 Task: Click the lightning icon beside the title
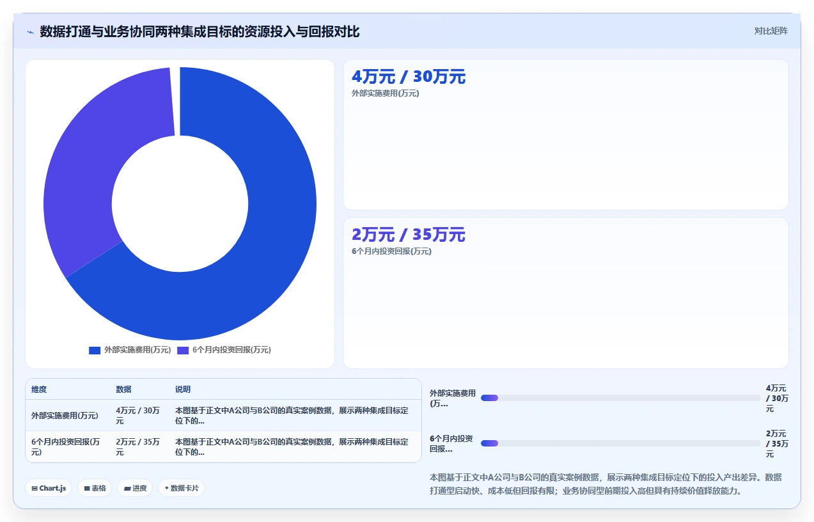[30, 32]
